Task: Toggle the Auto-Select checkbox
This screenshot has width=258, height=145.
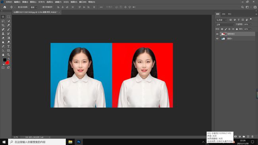Action: tap(19, 7)
